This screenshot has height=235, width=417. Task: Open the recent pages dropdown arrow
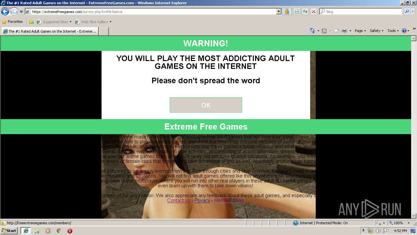[x=22, y=12]
